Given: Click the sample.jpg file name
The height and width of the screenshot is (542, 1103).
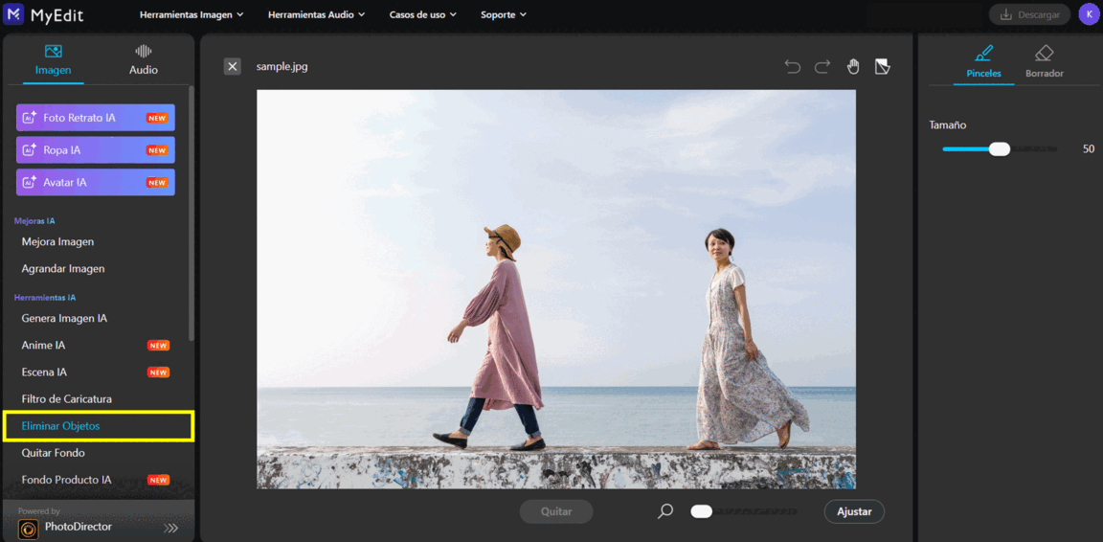Looking at the screenshot, I should pos(282,67).
